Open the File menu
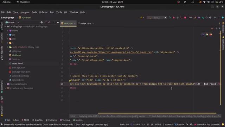 [x=3, y=12]
